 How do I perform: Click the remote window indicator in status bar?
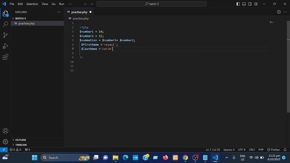(4, 150)
